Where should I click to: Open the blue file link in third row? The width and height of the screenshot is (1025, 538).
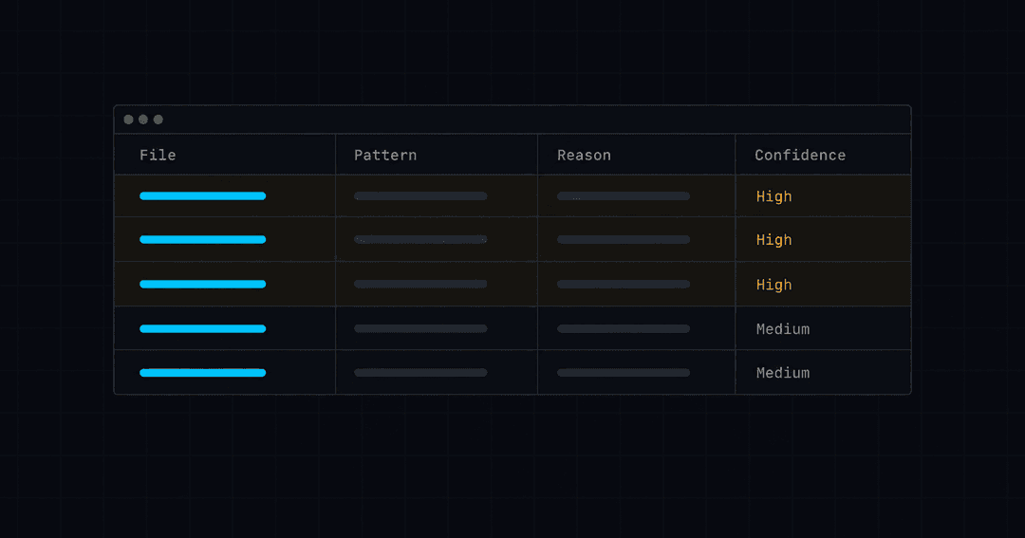[203, 285]
